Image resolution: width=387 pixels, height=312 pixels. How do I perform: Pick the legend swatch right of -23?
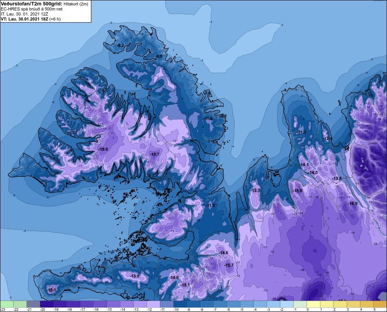point(7,304)
